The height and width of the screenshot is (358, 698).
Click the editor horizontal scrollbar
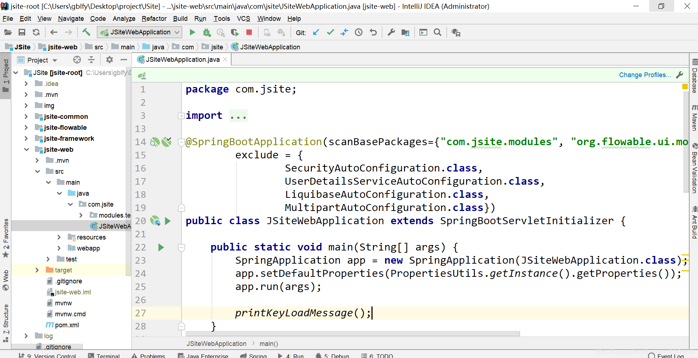352,333
